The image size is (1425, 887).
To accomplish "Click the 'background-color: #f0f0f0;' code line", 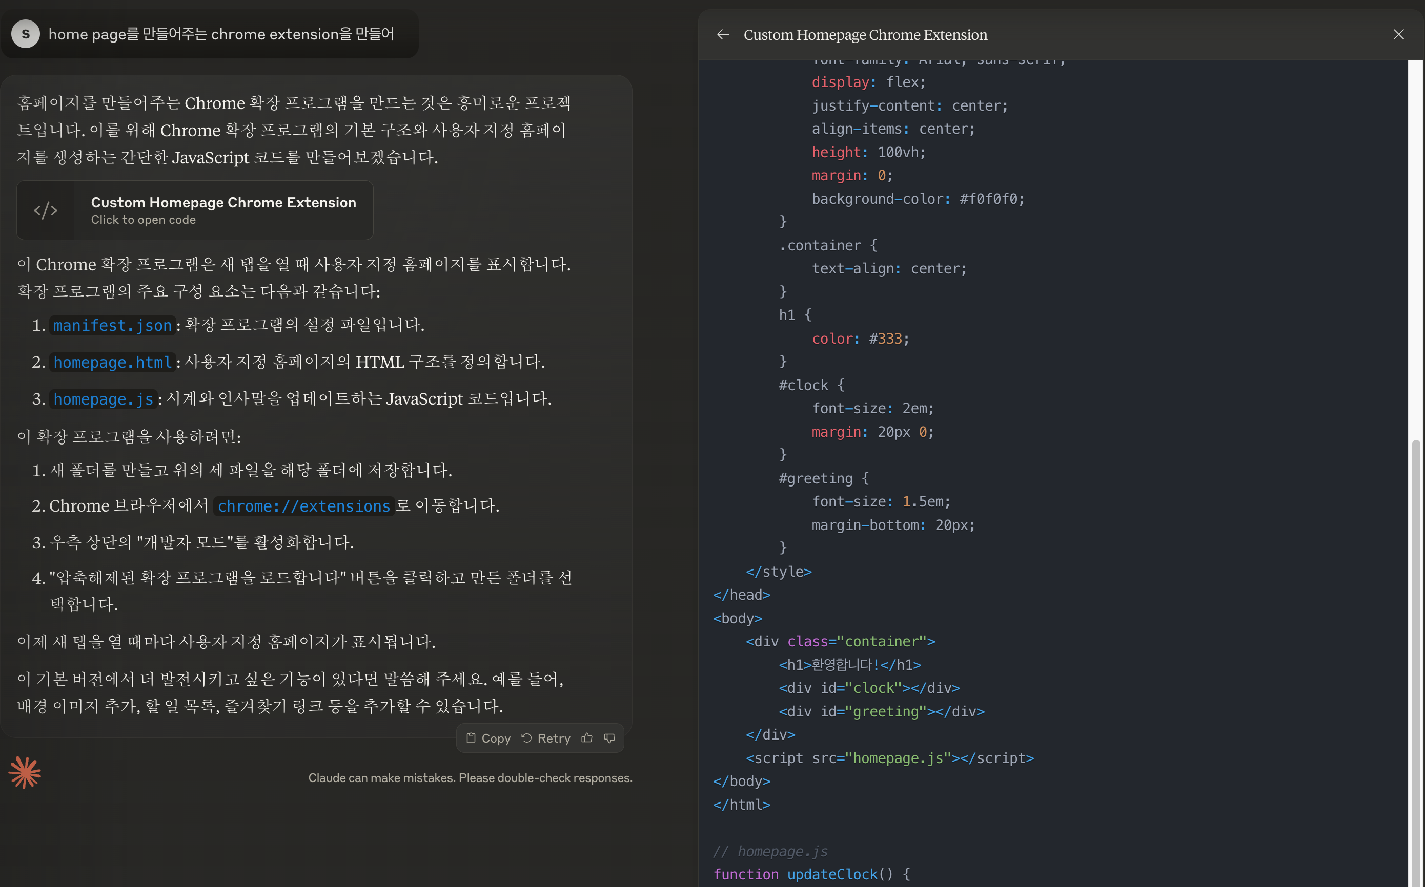I will (918, 199).
